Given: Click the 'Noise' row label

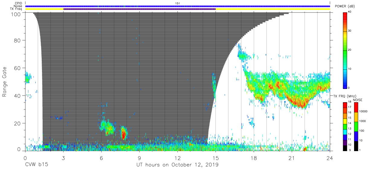Looking at the screenshot, I should coord(18,6).
